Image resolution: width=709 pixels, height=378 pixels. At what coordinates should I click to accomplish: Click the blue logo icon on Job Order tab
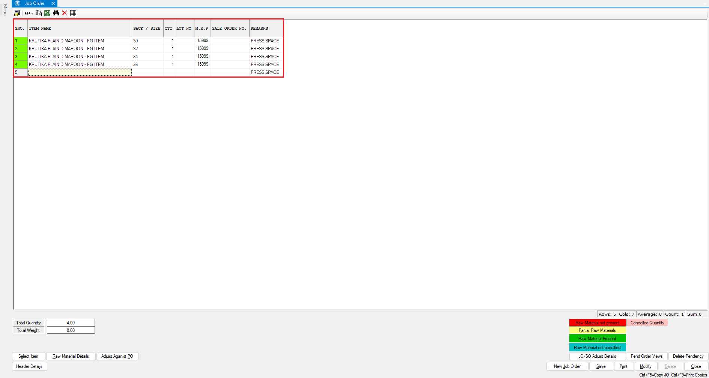pyautogui.click(x=18, y=3)
